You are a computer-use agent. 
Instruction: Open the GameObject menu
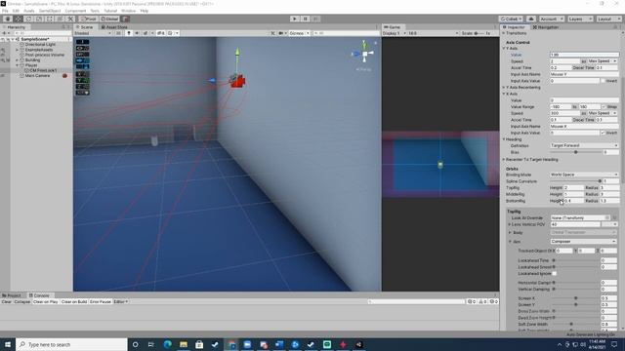tap(50, 11)
